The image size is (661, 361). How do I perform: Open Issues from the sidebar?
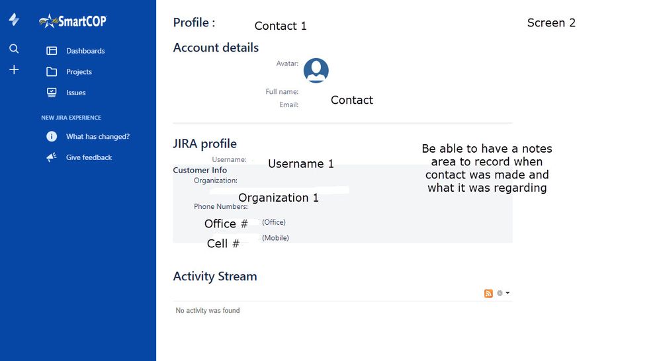pos(76,93)
